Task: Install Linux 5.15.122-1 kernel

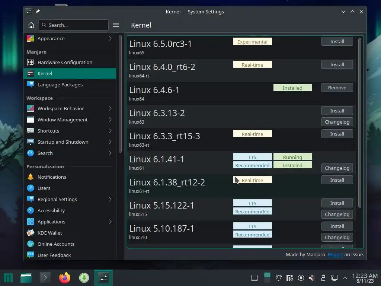Action: tap(337, 203)
